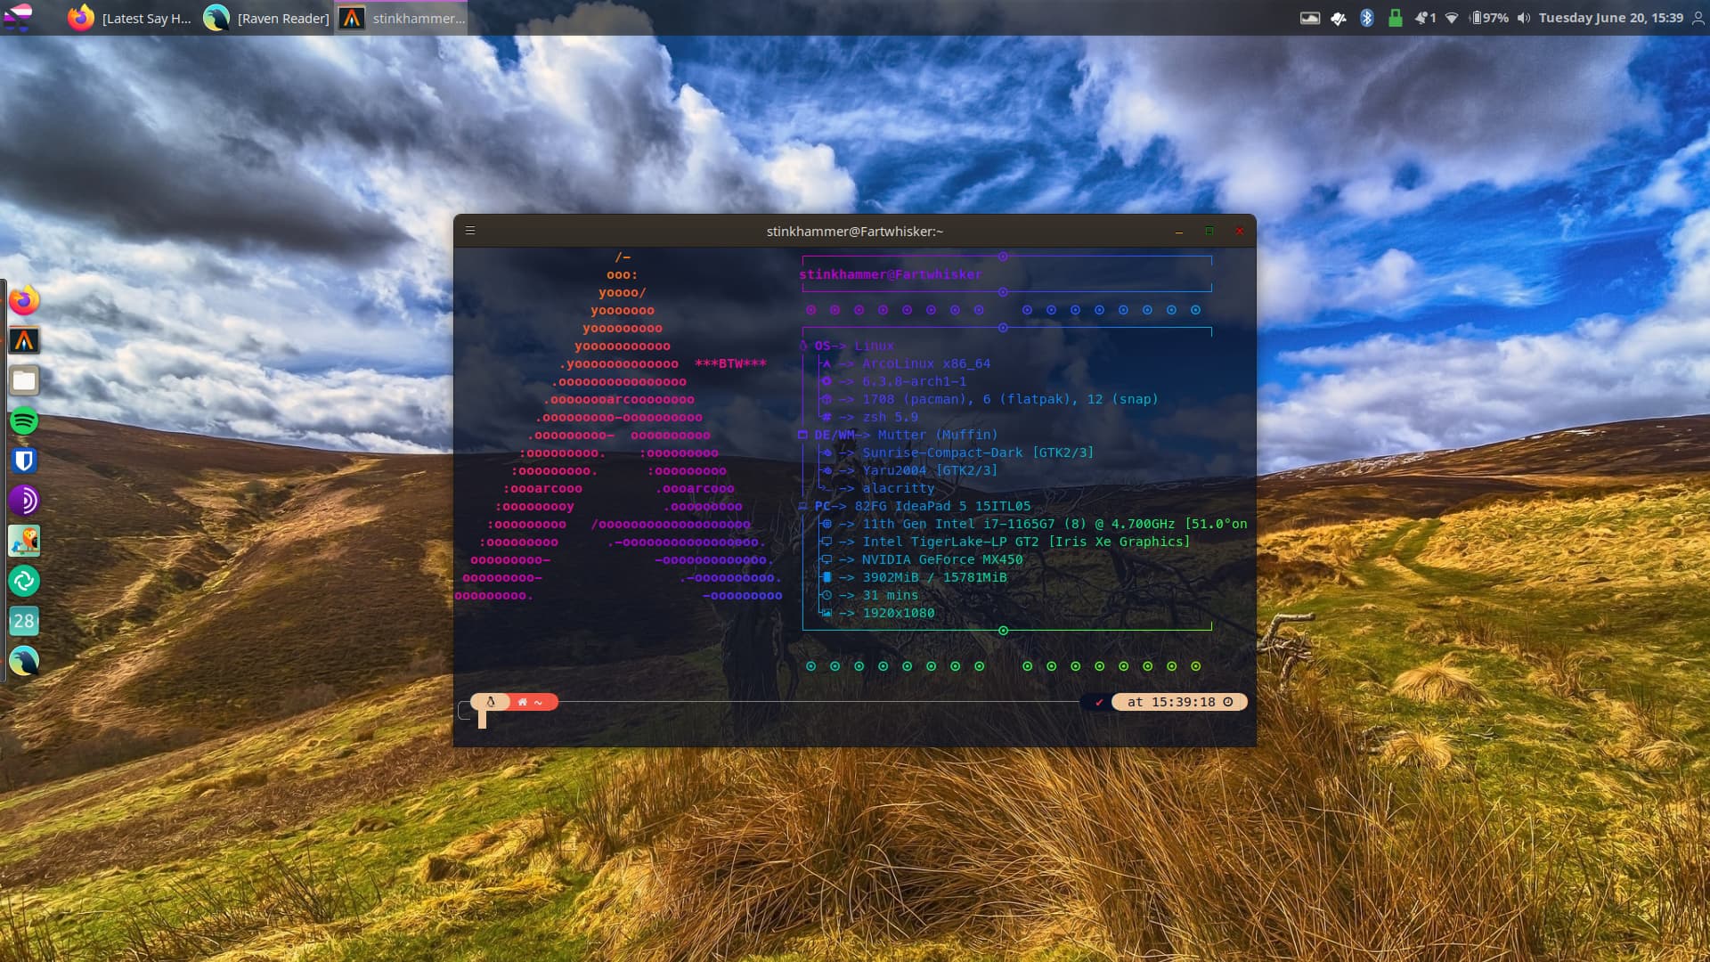Image resolution: width=1710 pixels, height=962 pixels.
Task: Open the Wi-Fi network tray applet
Action: tap(1452, 18)
